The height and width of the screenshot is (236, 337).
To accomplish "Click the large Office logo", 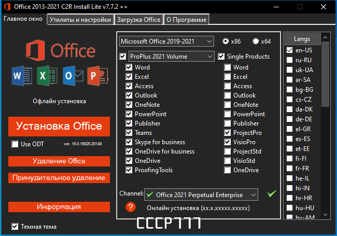I will point(59,52).
